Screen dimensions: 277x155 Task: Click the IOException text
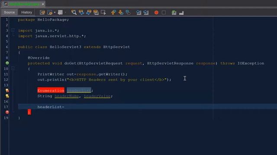[x=251, y=63]
